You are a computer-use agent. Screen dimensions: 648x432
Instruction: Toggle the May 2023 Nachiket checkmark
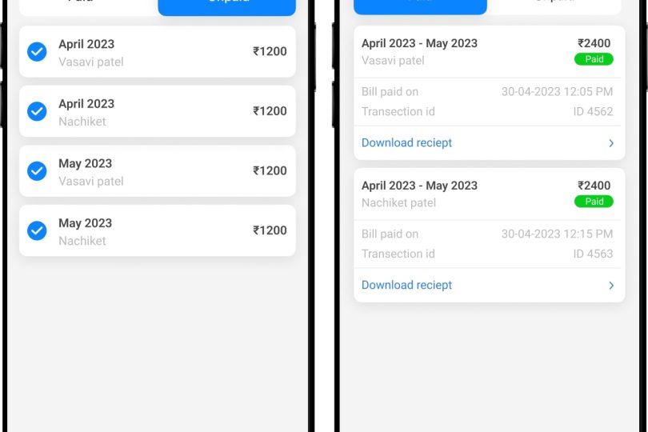37,230
